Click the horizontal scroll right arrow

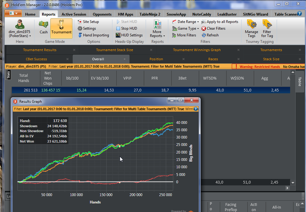(x=287, y=188)
